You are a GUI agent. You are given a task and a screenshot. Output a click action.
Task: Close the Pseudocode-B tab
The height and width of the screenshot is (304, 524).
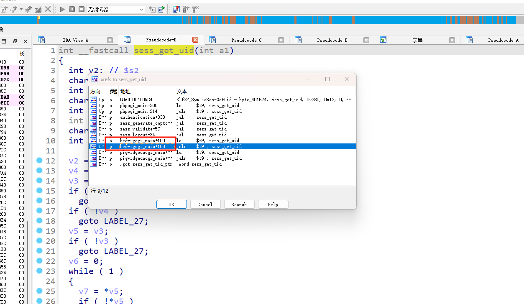[366, 40]
